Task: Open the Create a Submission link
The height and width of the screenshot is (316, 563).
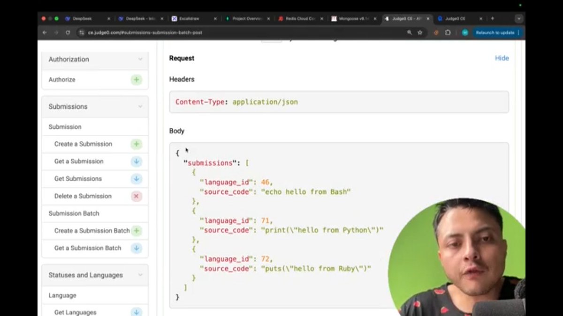Action: click(83, 144)
